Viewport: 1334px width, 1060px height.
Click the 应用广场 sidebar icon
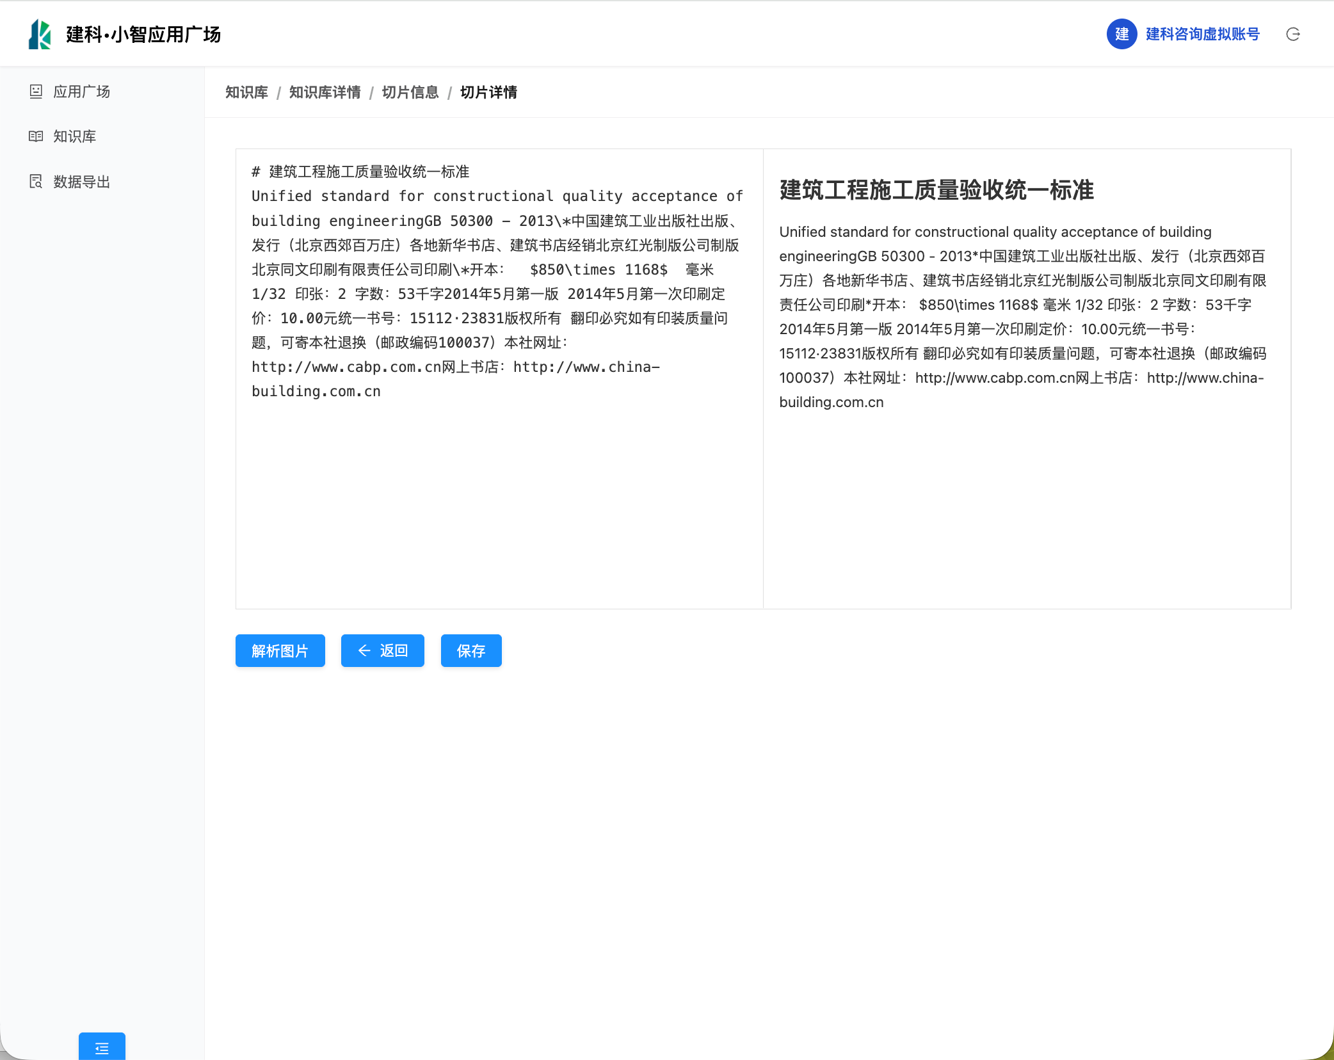coord(36,92)
